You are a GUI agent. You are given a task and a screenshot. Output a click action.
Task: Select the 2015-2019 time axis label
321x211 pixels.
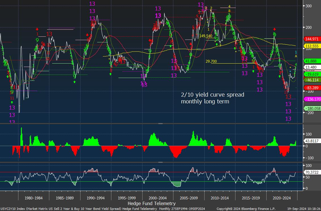pyautogui.click(x=251, y=198)
